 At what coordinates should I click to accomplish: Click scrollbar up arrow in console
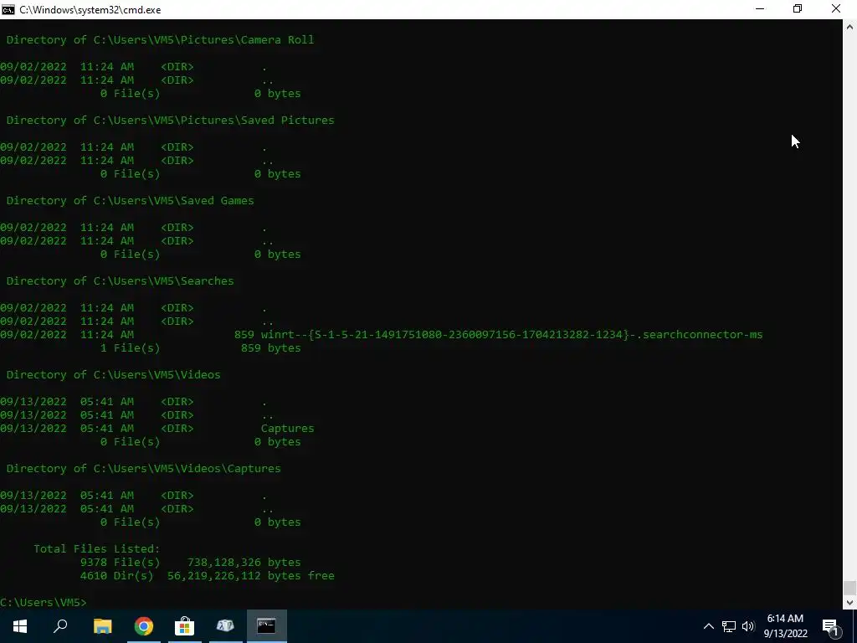tap(850, 26)
